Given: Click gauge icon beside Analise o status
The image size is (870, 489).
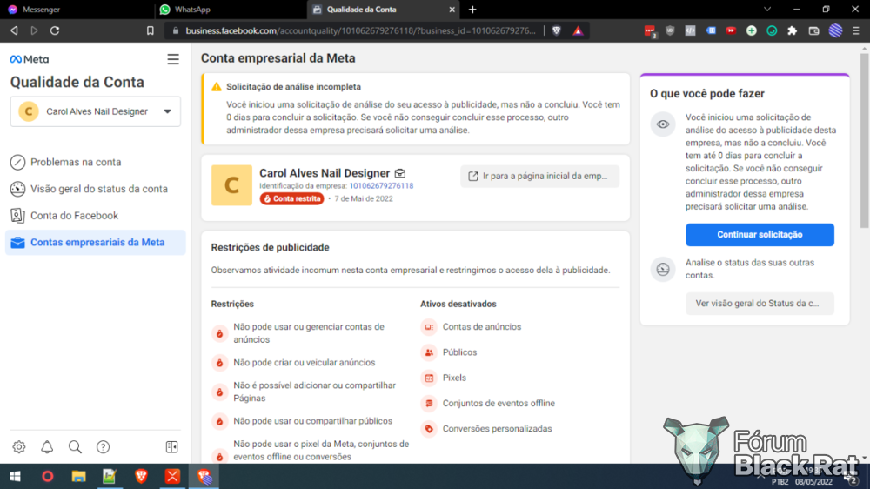Looking at the screenshot, I should click(x=663, y=269).
